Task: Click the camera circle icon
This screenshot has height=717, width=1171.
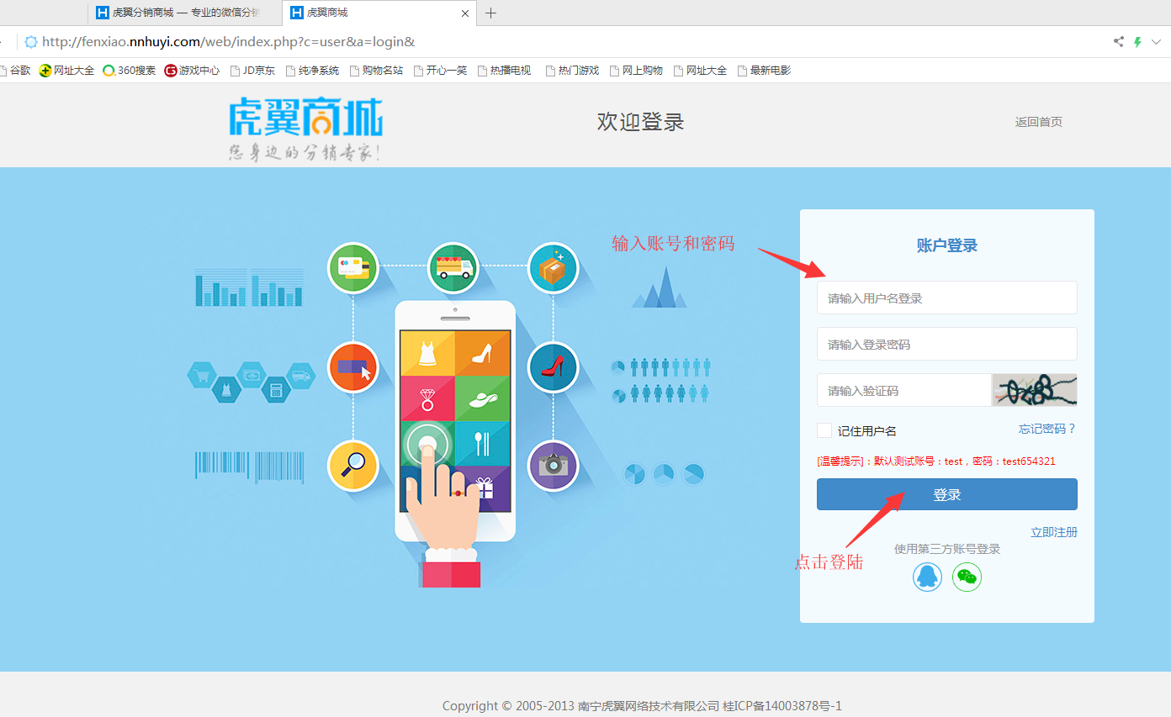Action: coord(554,466)
